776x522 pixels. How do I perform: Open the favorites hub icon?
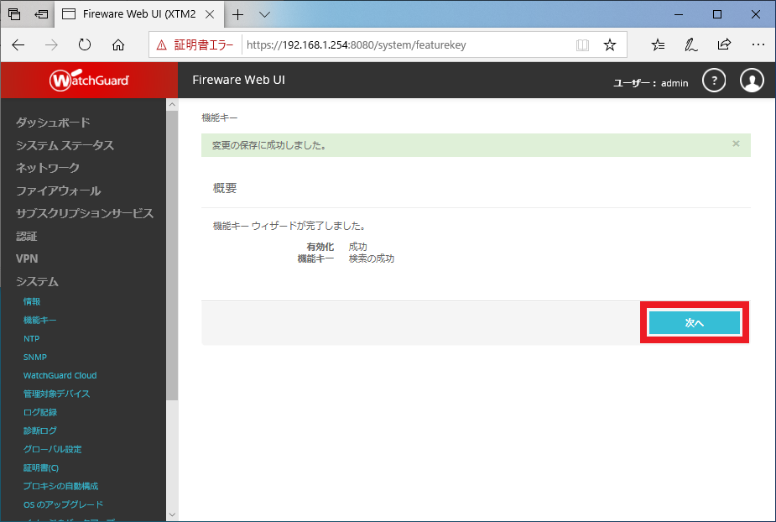(x=659, y=45)
